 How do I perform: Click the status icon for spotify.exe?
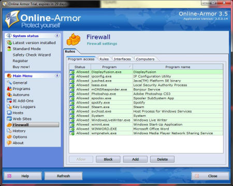click(x=72, y=103)
